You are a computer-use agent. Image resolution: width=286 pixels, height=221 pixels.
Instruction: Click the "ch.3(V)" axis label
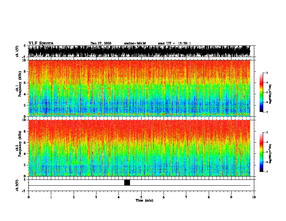coord(17,185)
